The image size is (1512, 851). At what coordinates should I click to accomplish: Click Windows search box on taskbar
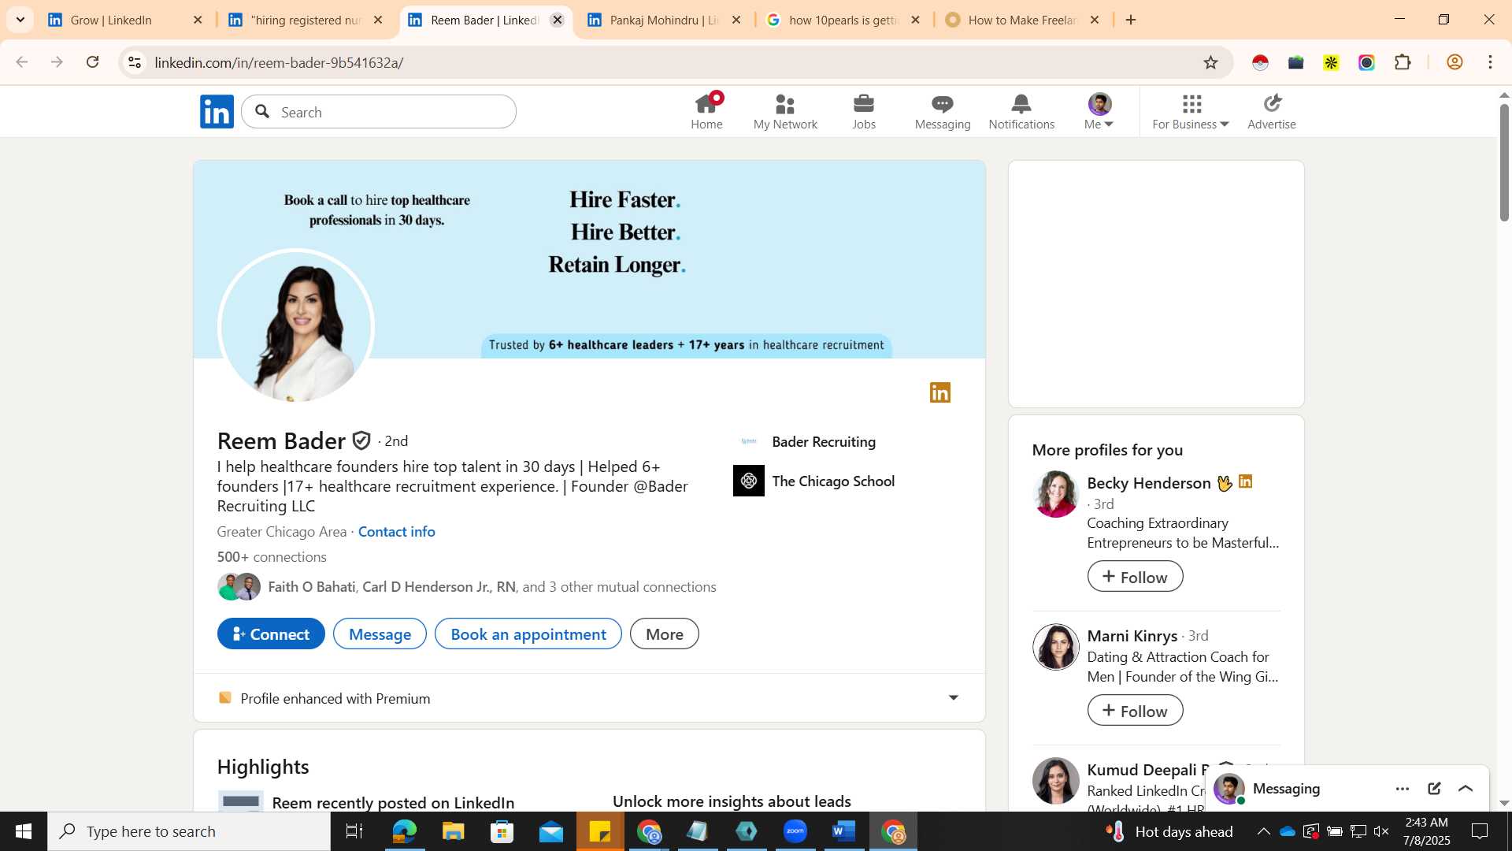point(189,831)
